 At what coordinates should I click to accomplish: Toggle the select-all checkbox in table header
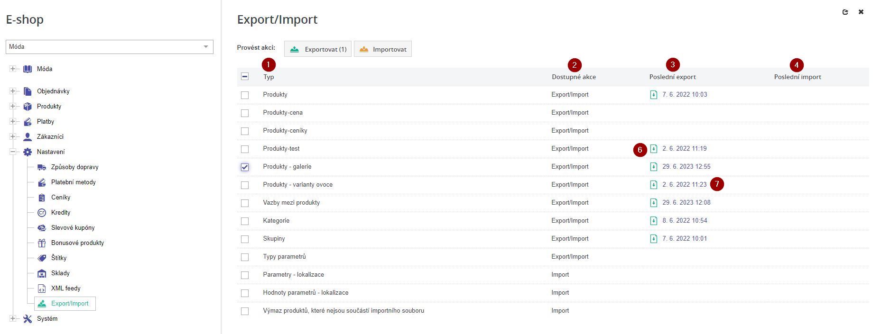245,76
